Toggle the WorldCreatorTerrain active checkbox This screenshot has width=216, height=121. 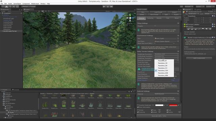click(x=187, y=12)
